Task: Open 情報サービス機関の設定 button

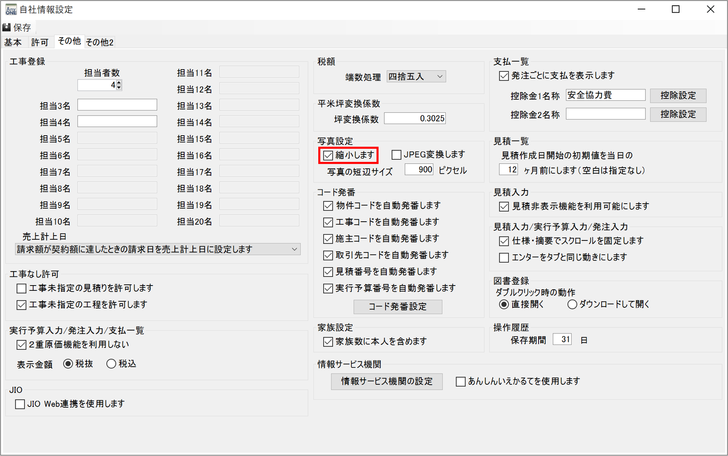Action: (x=386, y=381)
